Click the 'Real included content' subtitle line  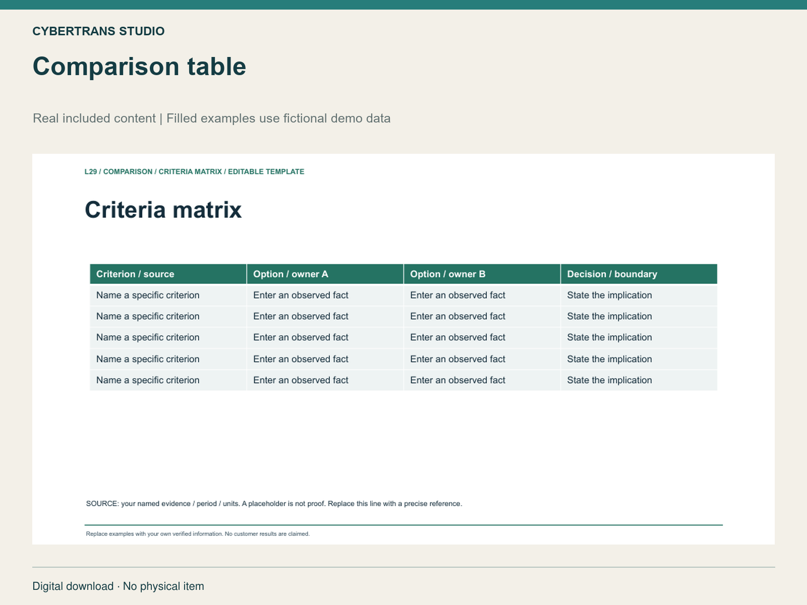tap(211, 118)
